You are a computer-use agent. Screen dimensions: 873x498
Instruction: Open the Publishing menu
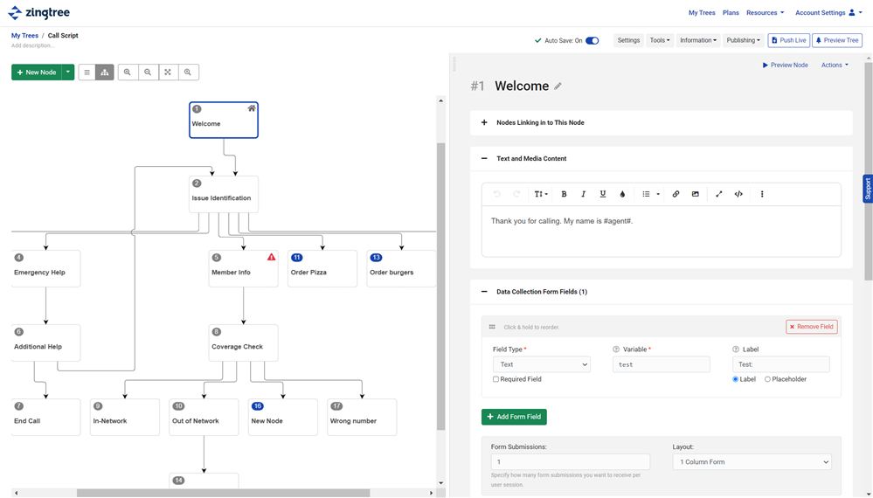tap(743, 40)
